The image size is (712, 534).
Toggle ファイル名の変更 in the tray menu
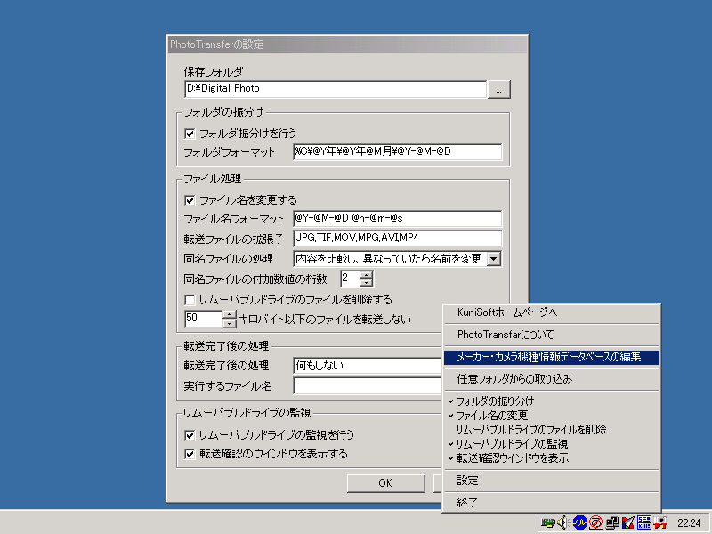(x=552, y=416)
